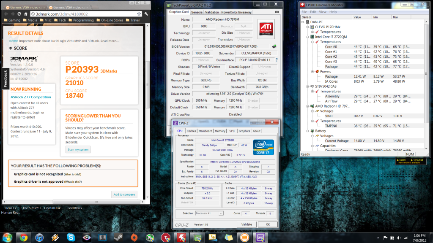433x243 pixels.
Task: Bookmark this page with the star icon
Action: click(139, 14)
